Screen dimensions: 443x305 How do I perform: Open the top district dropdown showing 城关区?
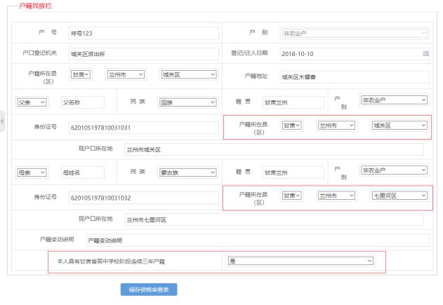point(188,74)
